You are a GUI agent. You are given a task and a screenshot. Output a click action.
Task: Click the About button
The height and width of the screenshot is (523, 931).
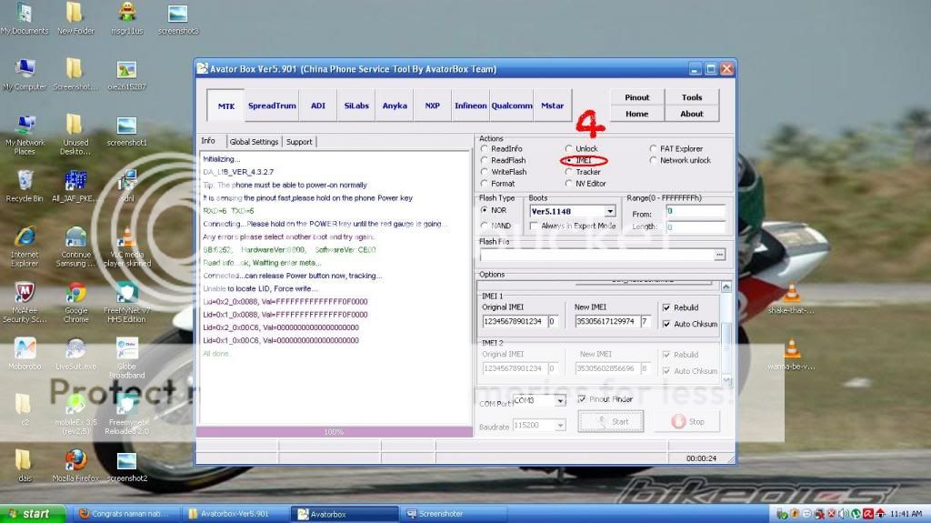692,114
